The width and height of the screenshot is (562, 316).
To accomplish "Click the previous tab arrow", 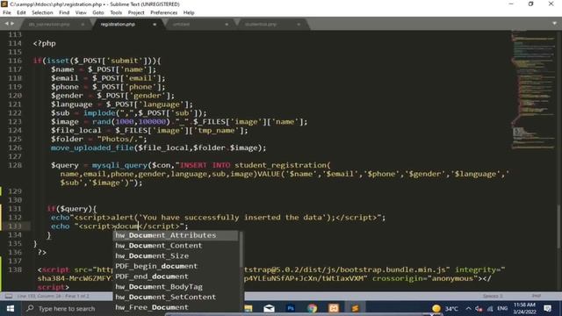I will pos(6,24).
